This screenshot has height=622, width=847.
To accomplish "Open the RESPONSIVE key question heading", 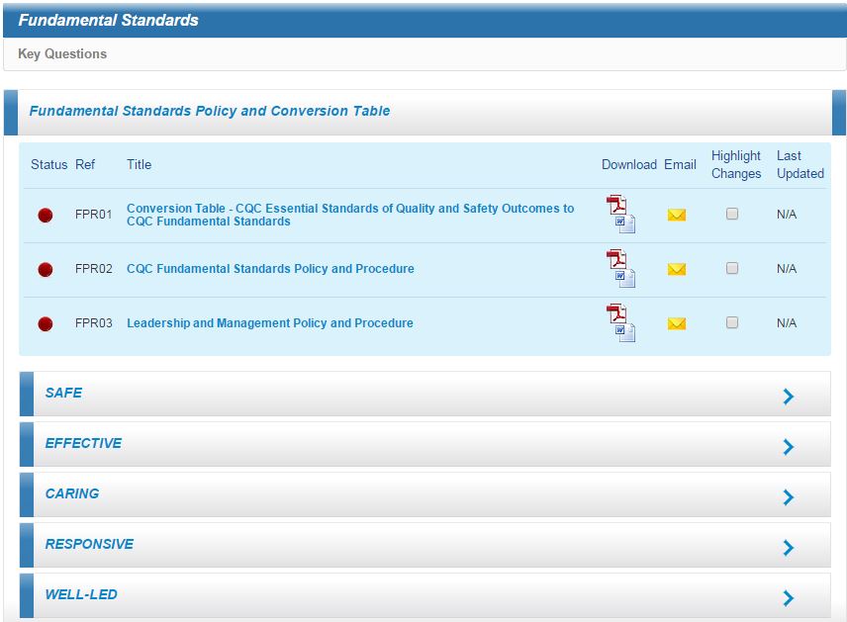I will point(90,544).
